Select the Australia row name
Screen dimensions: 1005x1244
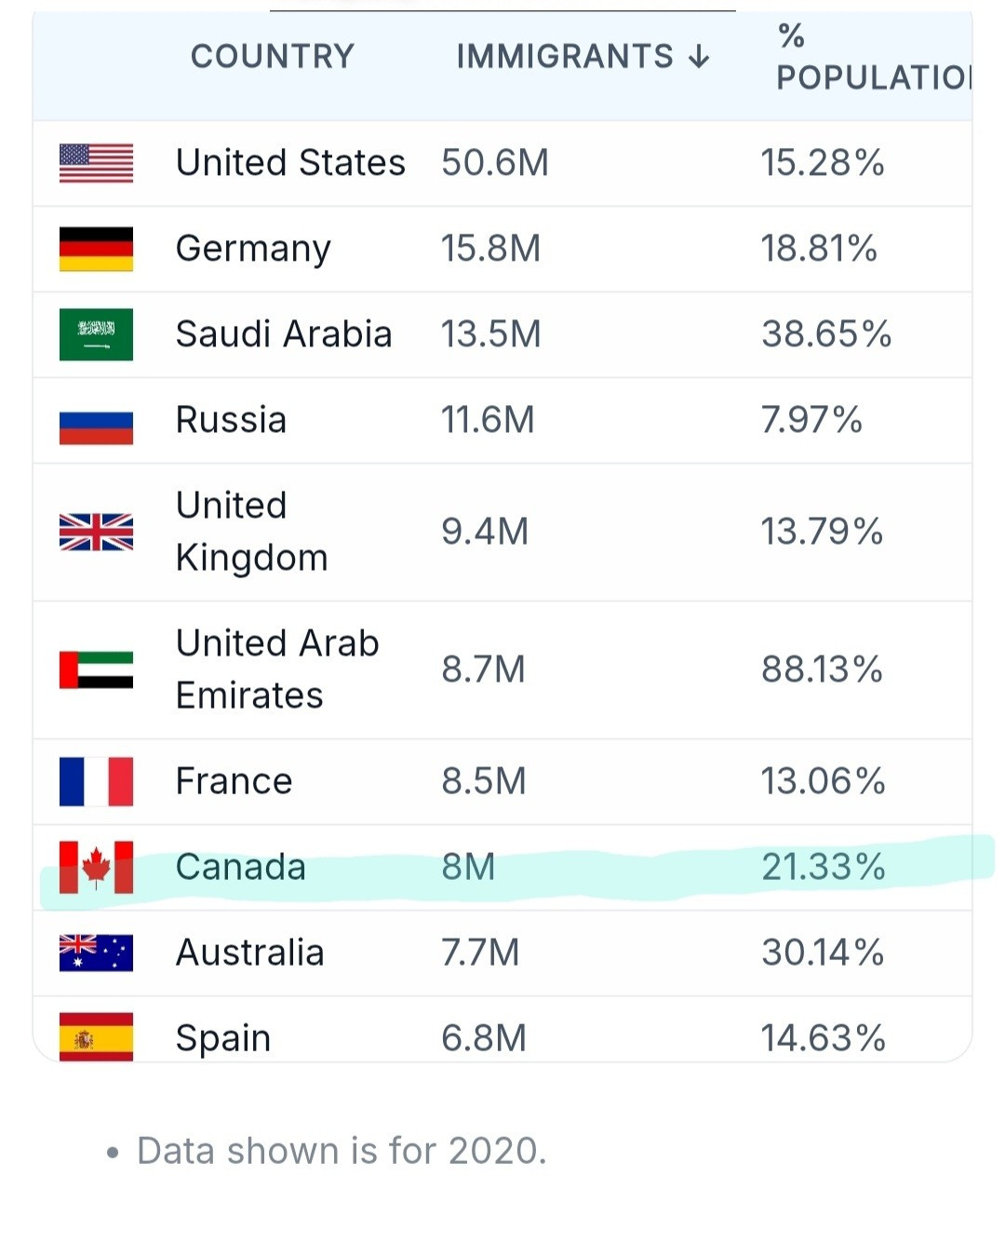pos(249,953)
